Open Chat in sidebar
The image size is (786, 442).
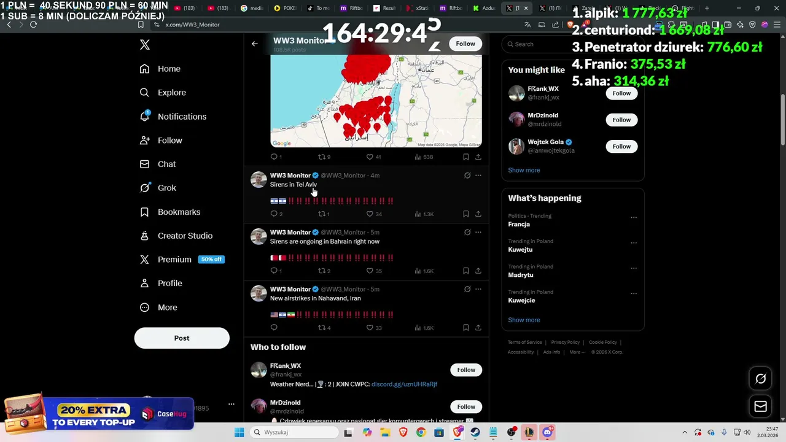pyautogui.click(x=158, y=165)
